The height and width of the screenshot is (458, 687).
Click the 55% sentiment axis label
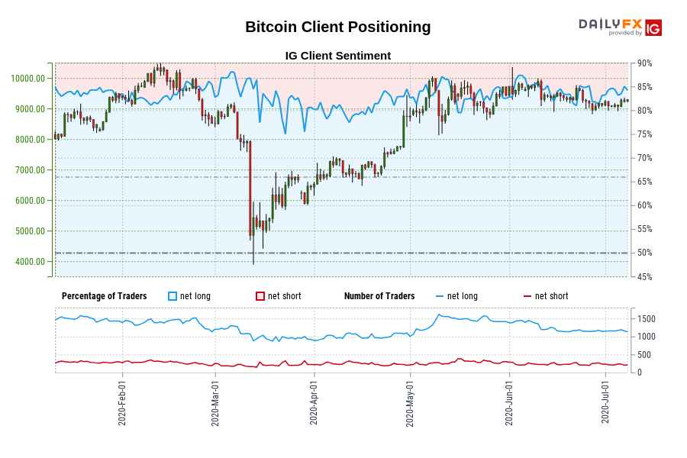click(x=645, y=229)
